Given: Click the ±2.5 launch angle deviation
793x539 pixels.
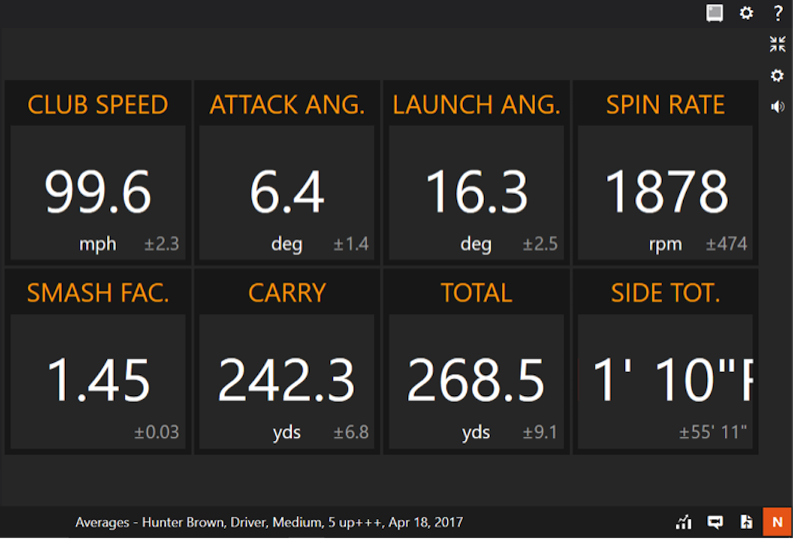Looking at the screenshot, I should click(x=540, y=244).
